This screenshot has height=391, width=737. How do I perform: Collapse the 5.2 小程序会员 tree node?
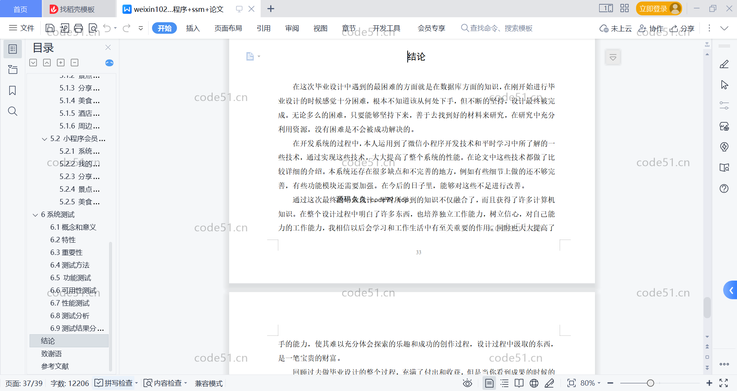click(x=45, y=139)
